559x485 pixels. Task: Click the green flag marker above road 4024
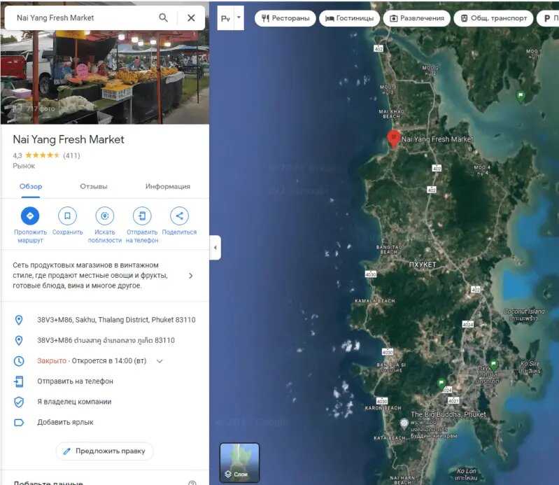point(441,384)
